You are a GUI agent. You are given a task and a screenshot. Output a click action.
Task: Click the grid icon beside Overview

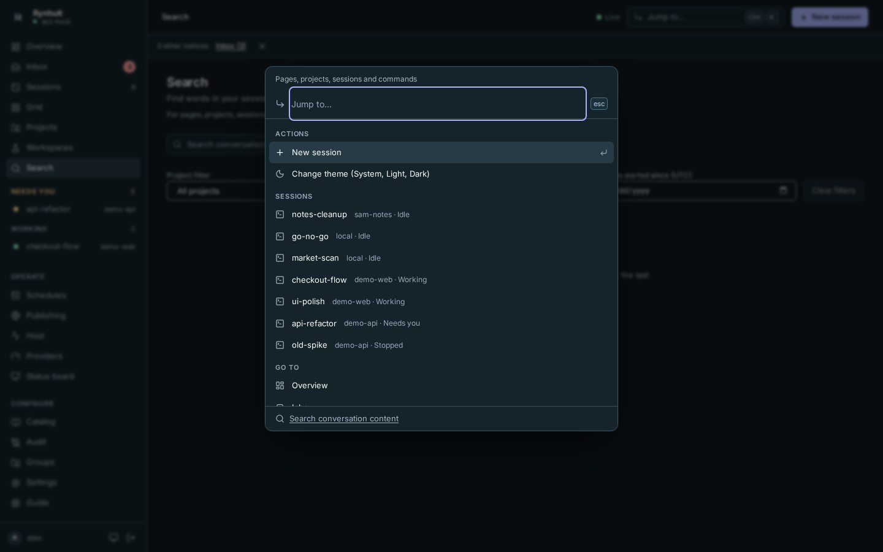[x=280, y=386]
